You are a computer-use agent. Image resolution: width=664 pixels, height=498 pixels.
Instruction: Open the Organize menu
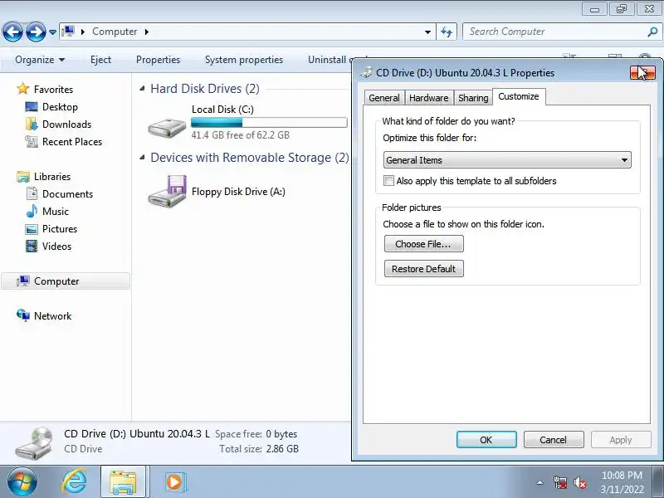40,60
